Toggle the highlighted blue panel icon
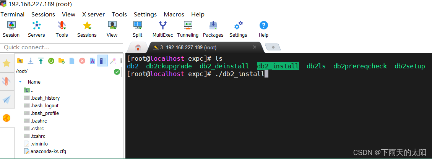This screenshot has height=160, width=432. (102, 61)
